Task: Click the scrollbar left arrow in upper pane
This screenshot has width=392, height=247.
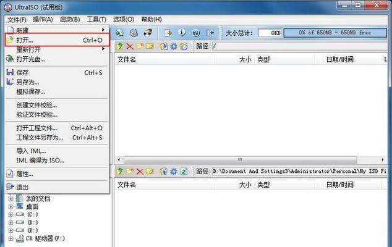Action: pyautogui.click(x=119, y=159)
